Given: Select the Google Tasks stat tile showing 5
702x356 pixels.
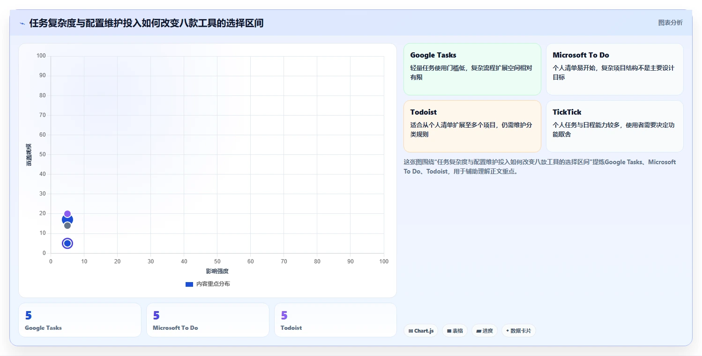Looking at the screenshot, I should 80,320.
